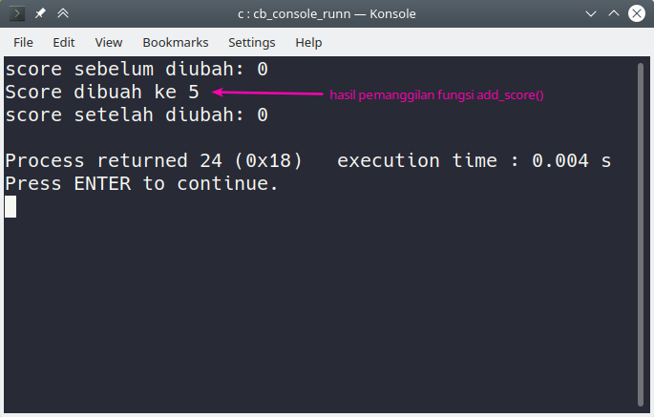The width and height of the screenshot is (654, 417).
Task: Open the View menu
Action: (109, 42)
